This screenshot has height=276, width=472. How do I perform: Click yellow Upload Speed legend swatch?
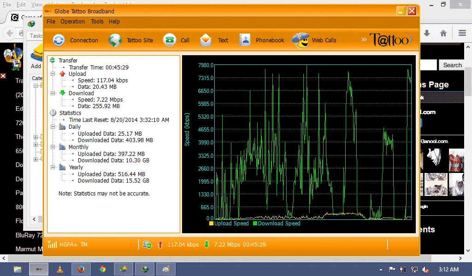coord(211,223)
